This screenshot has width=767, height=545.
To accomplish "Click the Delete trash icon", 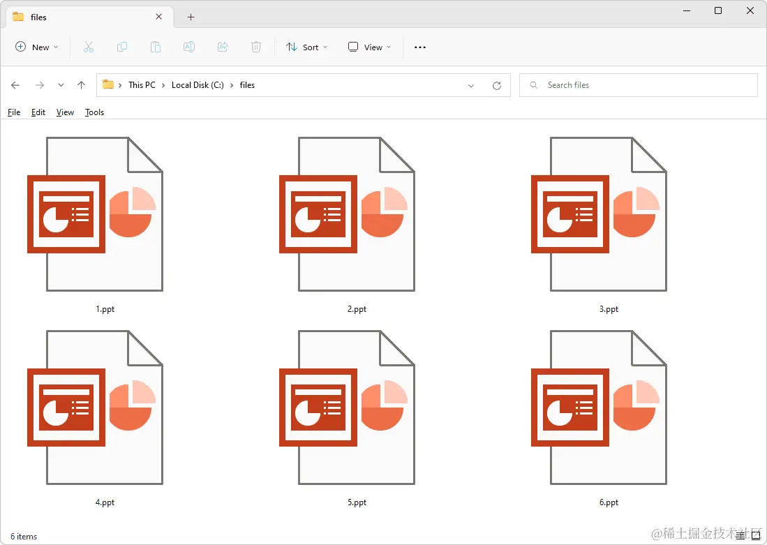I will pyautogui.click(x=256, y=47).
